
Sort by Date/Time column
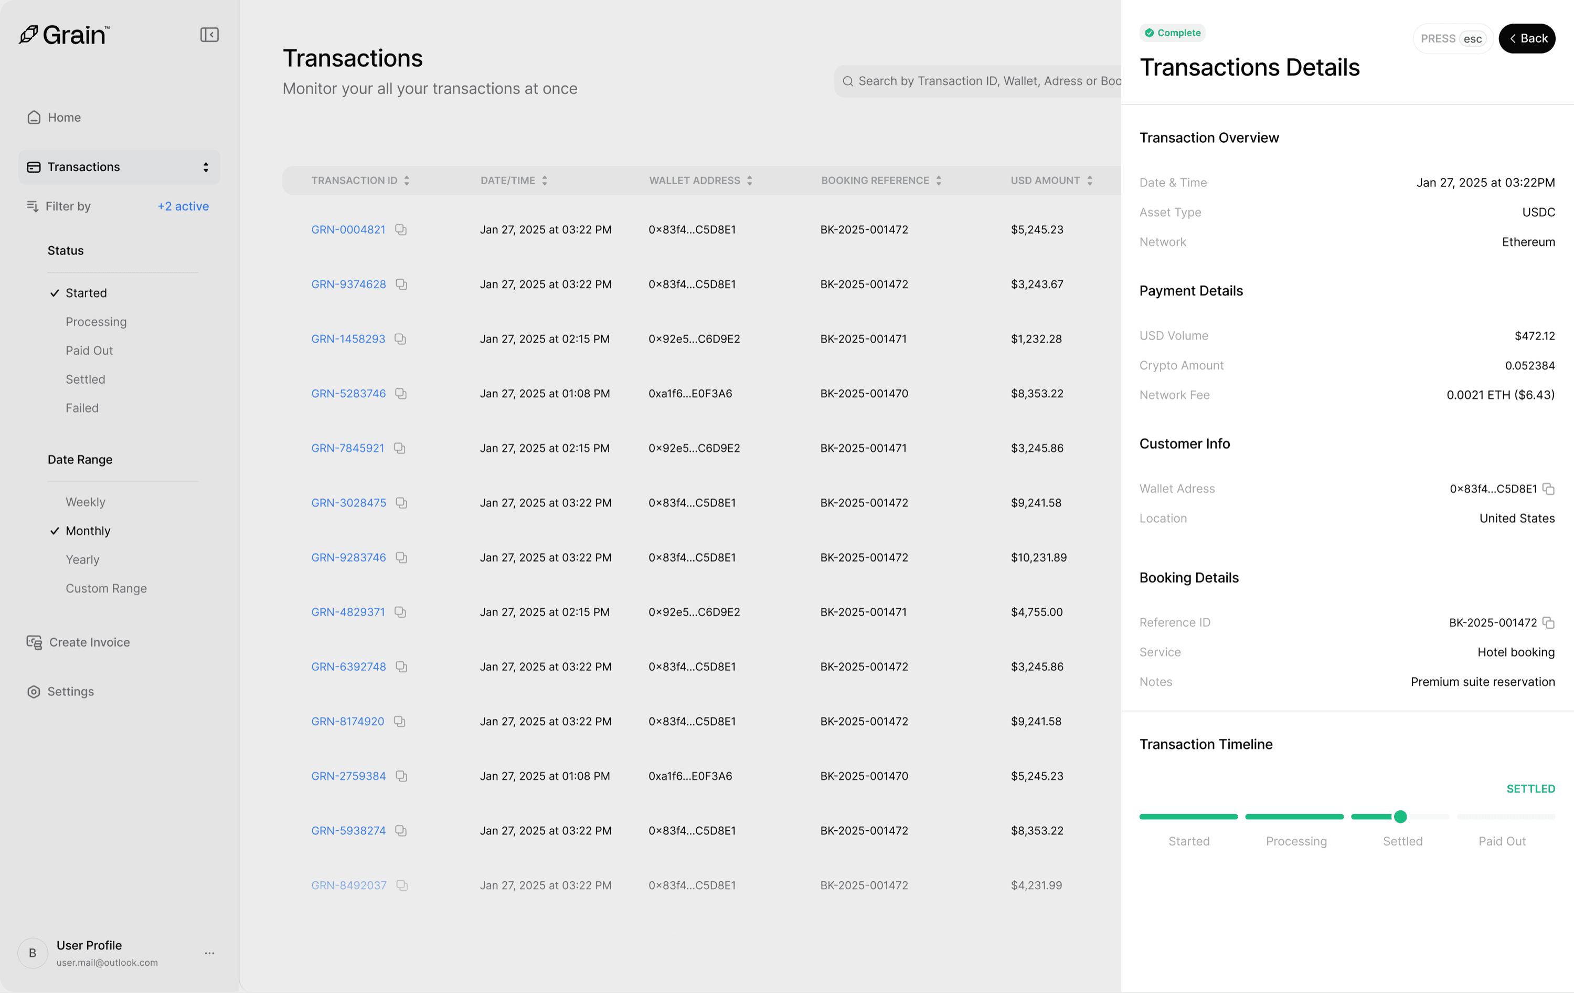coord(544,181)
